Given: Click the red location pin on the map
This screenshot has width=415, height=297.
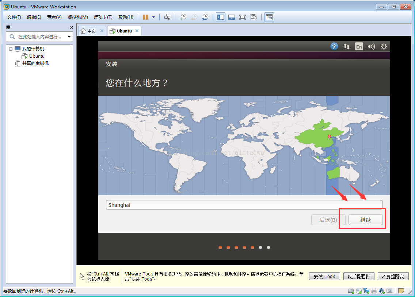Looking at the screenshot, I should point(329,136).
